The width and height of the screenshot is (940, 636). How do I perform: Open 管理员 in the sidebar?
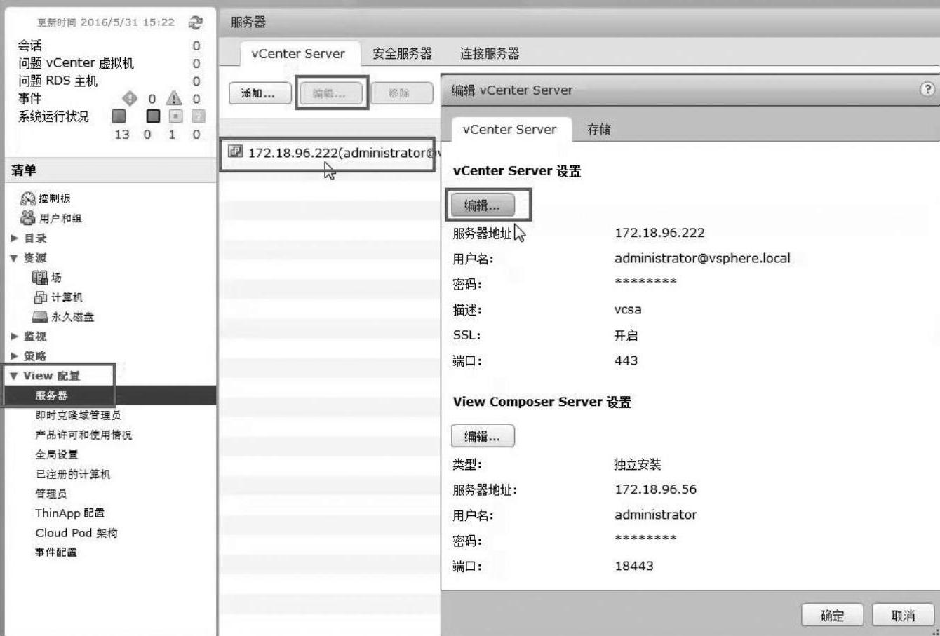point(51,494)
